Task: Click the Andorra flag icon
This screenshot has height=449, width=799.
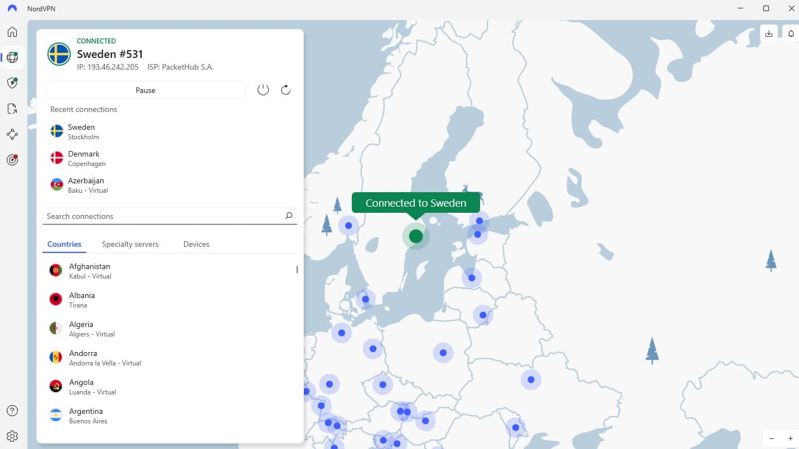Action: coord(56,358)
